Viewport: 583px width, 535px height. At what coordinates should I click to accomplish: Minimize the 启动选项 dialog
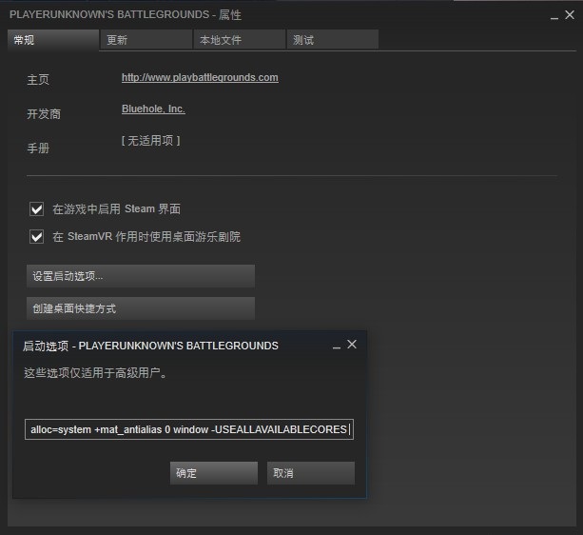(337, 347)
